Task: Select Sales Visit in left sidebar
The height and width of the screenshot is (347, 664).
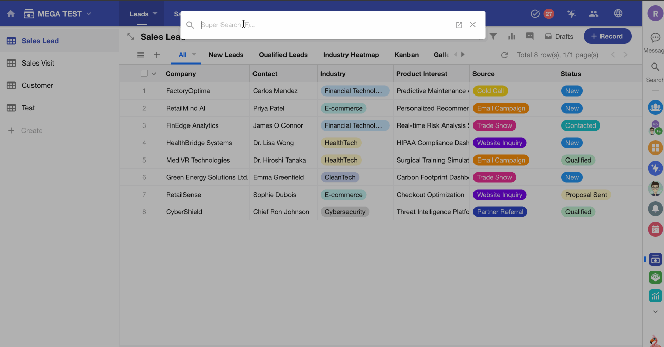Action: pyautogui.click(x=38, y=63)
